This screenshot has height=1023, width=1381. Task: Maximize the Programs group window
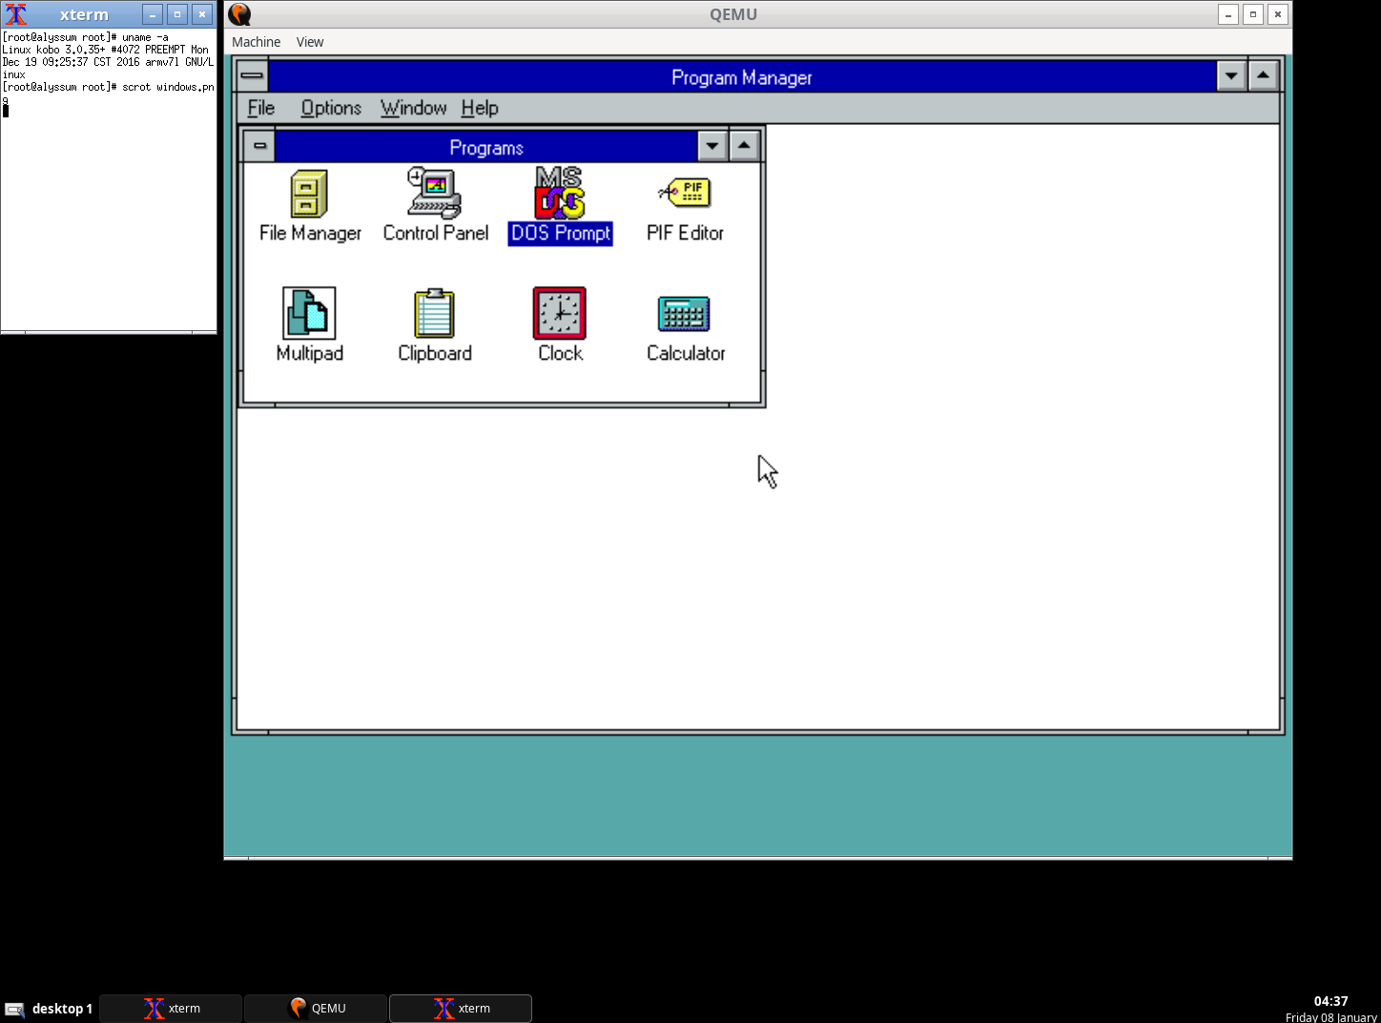coord(744,146)
